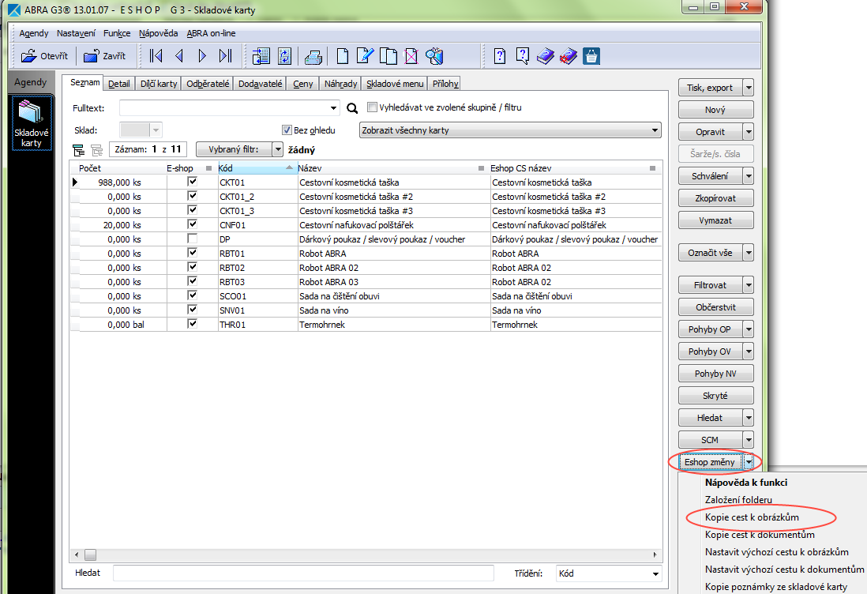Toggle E-shop checkbox for CKT01 row
Viewport: 867px width, 594px height.
click(192, 182)
